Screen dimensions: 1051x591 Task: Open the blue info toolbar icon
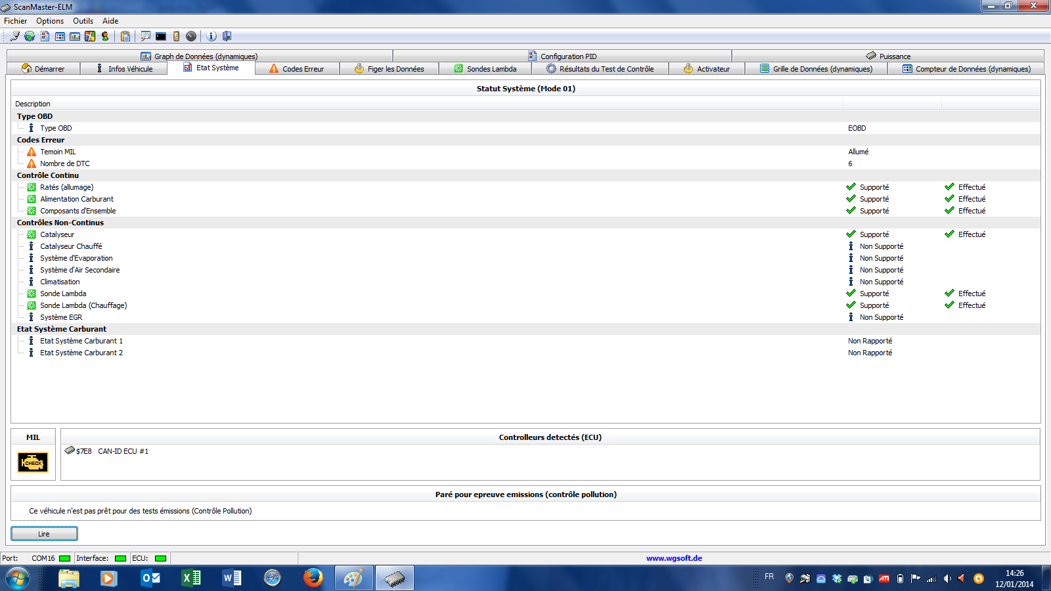(212, 36)
